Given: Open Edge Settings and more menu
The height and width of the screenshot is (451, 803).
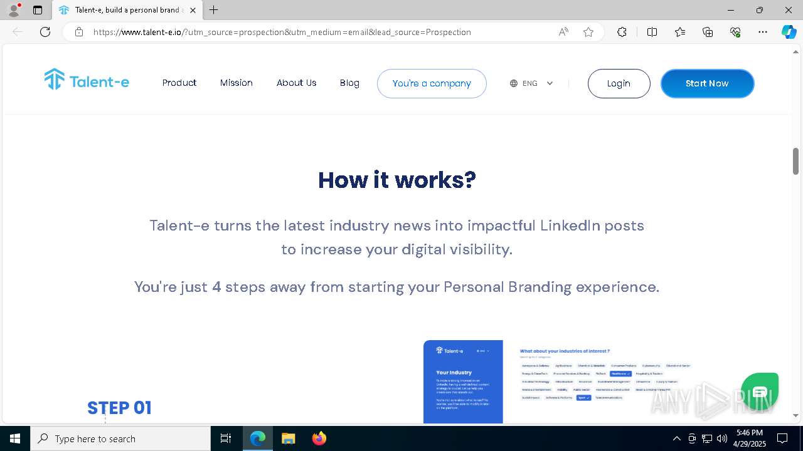Looking at the screenshot, I should coord(763,32).
